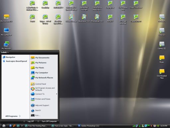
Task: Choose Search in the Start menu
Action: tap(44, 110)
